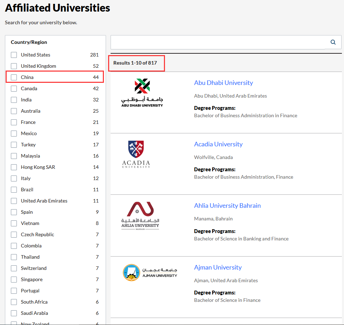Open the Abu Dhabi University link
Viewport: 344px width, 325px height.
click(223, 83)
